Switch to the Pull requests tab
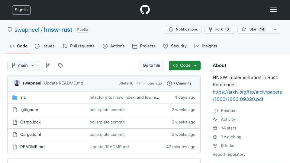This screenshot has width=290, height=163. click(x=79, y=46)
